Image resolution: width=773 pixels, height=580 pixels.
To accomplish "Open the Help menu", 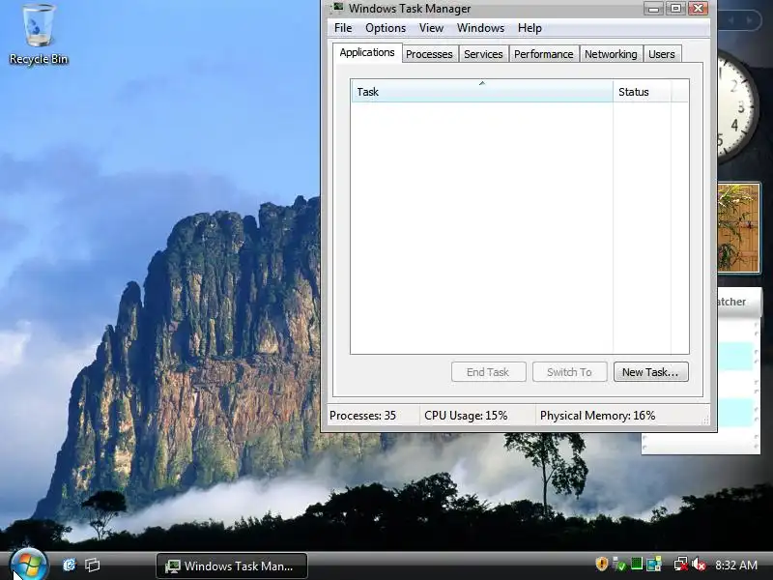I will pos(530,28).
